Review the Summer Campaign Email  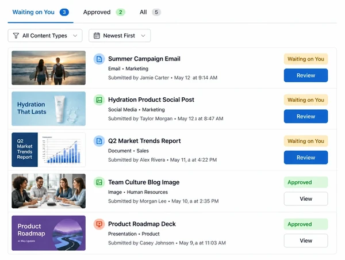(306, 75)
